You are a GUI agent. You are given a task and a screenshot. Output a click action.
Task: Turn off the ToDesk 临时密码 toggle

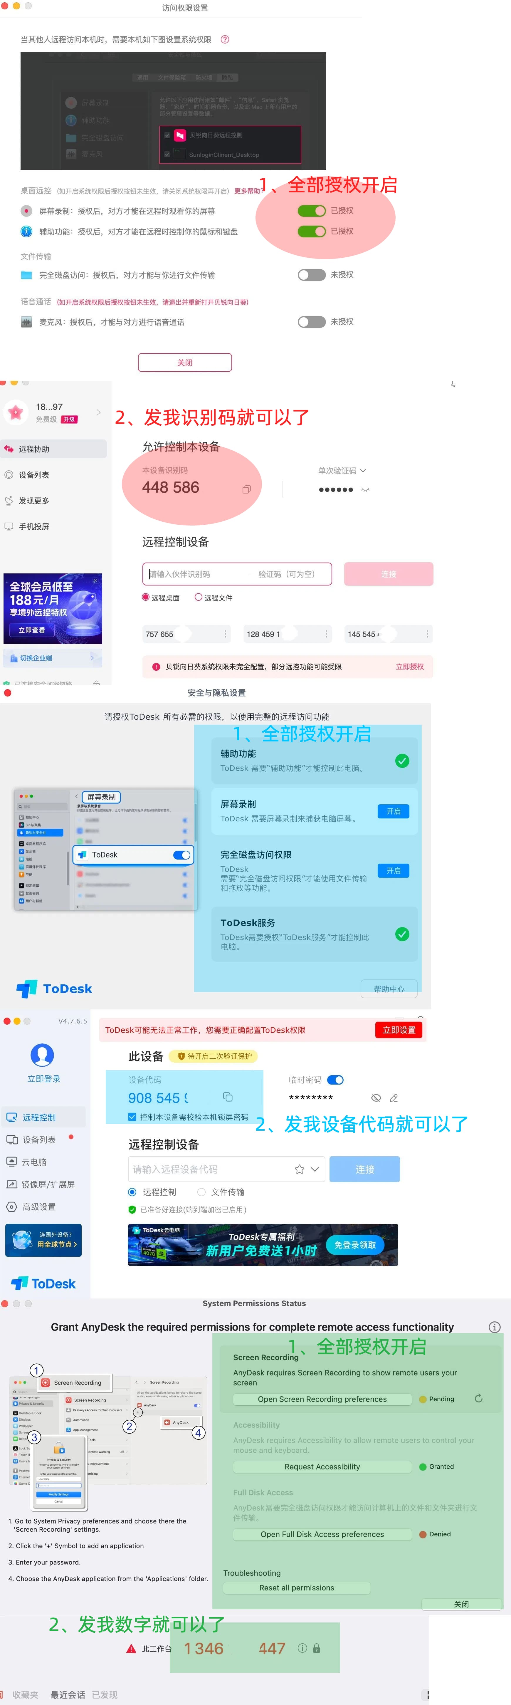pyautogui.click(x=336, y=1080)
